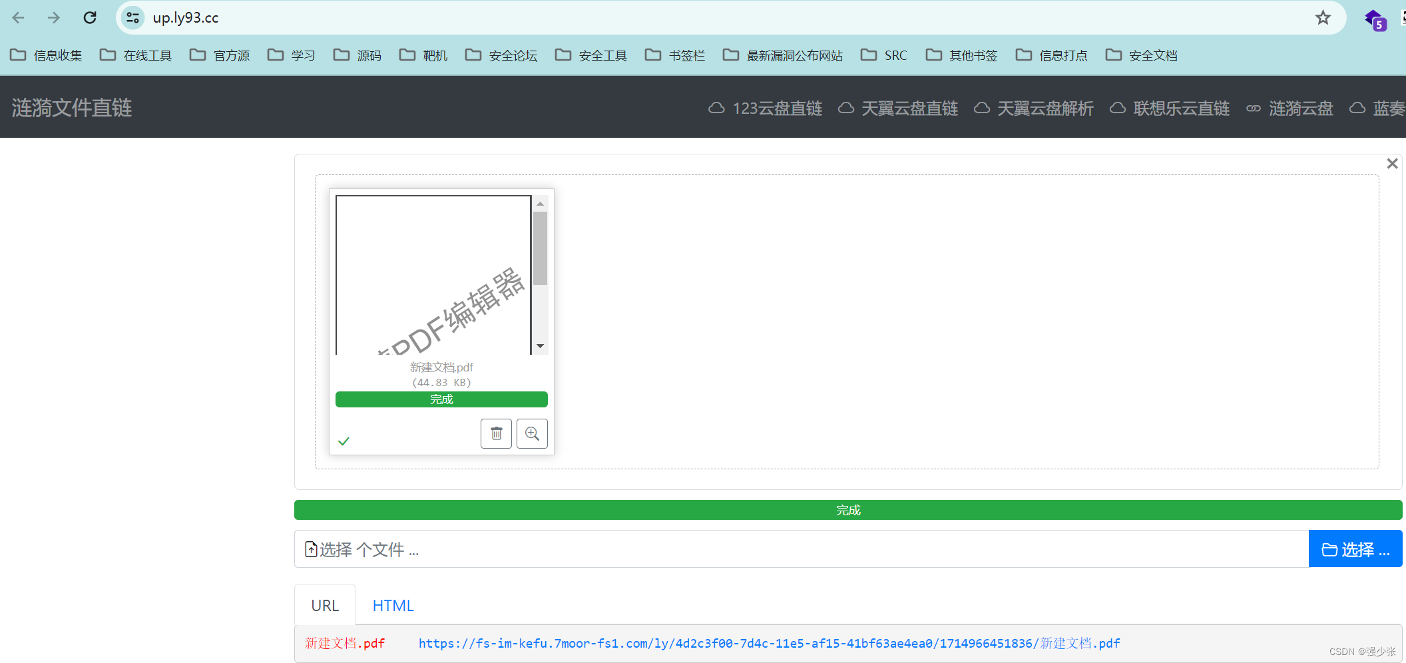Open the 安全文档 bookmark folder
The width and height of the screenshot is (1406, 663).
pyautogui.click(x=1142, y=55)
